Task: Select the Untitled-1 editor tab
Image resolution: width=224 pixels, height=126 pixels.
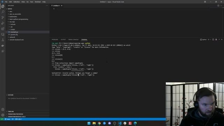Action: point(56,6)
